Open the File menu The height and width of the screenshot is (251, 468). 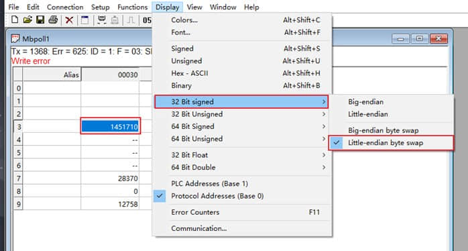[13, 7]
